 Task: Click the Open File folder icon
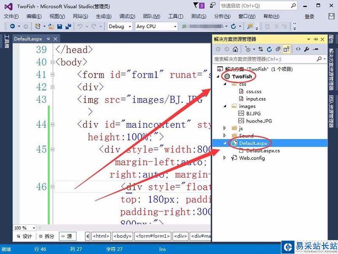51,26
